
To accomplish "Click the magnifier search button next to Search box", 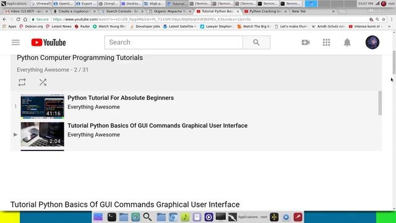I will 256,42.
